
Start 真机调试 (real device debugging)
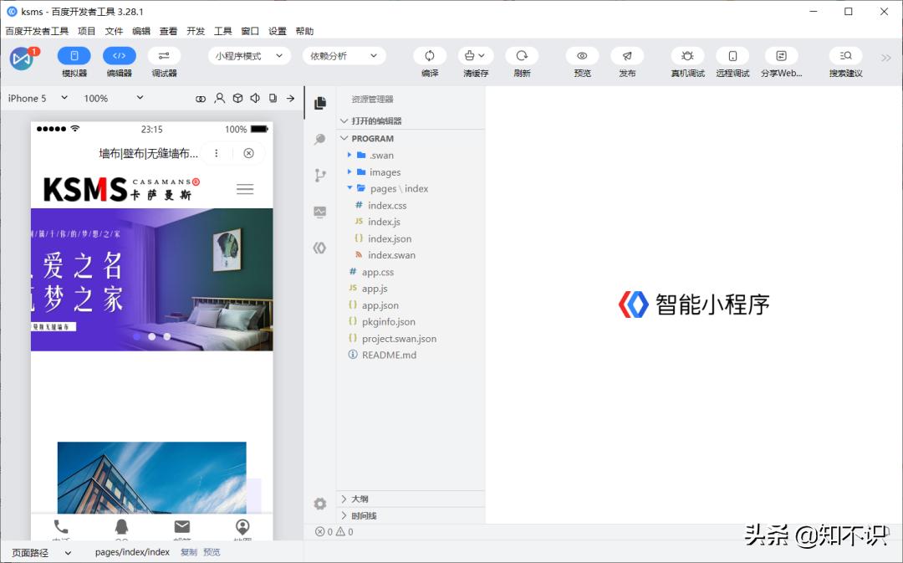coord(686,56)
